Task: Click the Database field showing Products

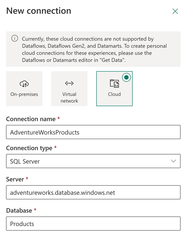Action: click(93, 224)
